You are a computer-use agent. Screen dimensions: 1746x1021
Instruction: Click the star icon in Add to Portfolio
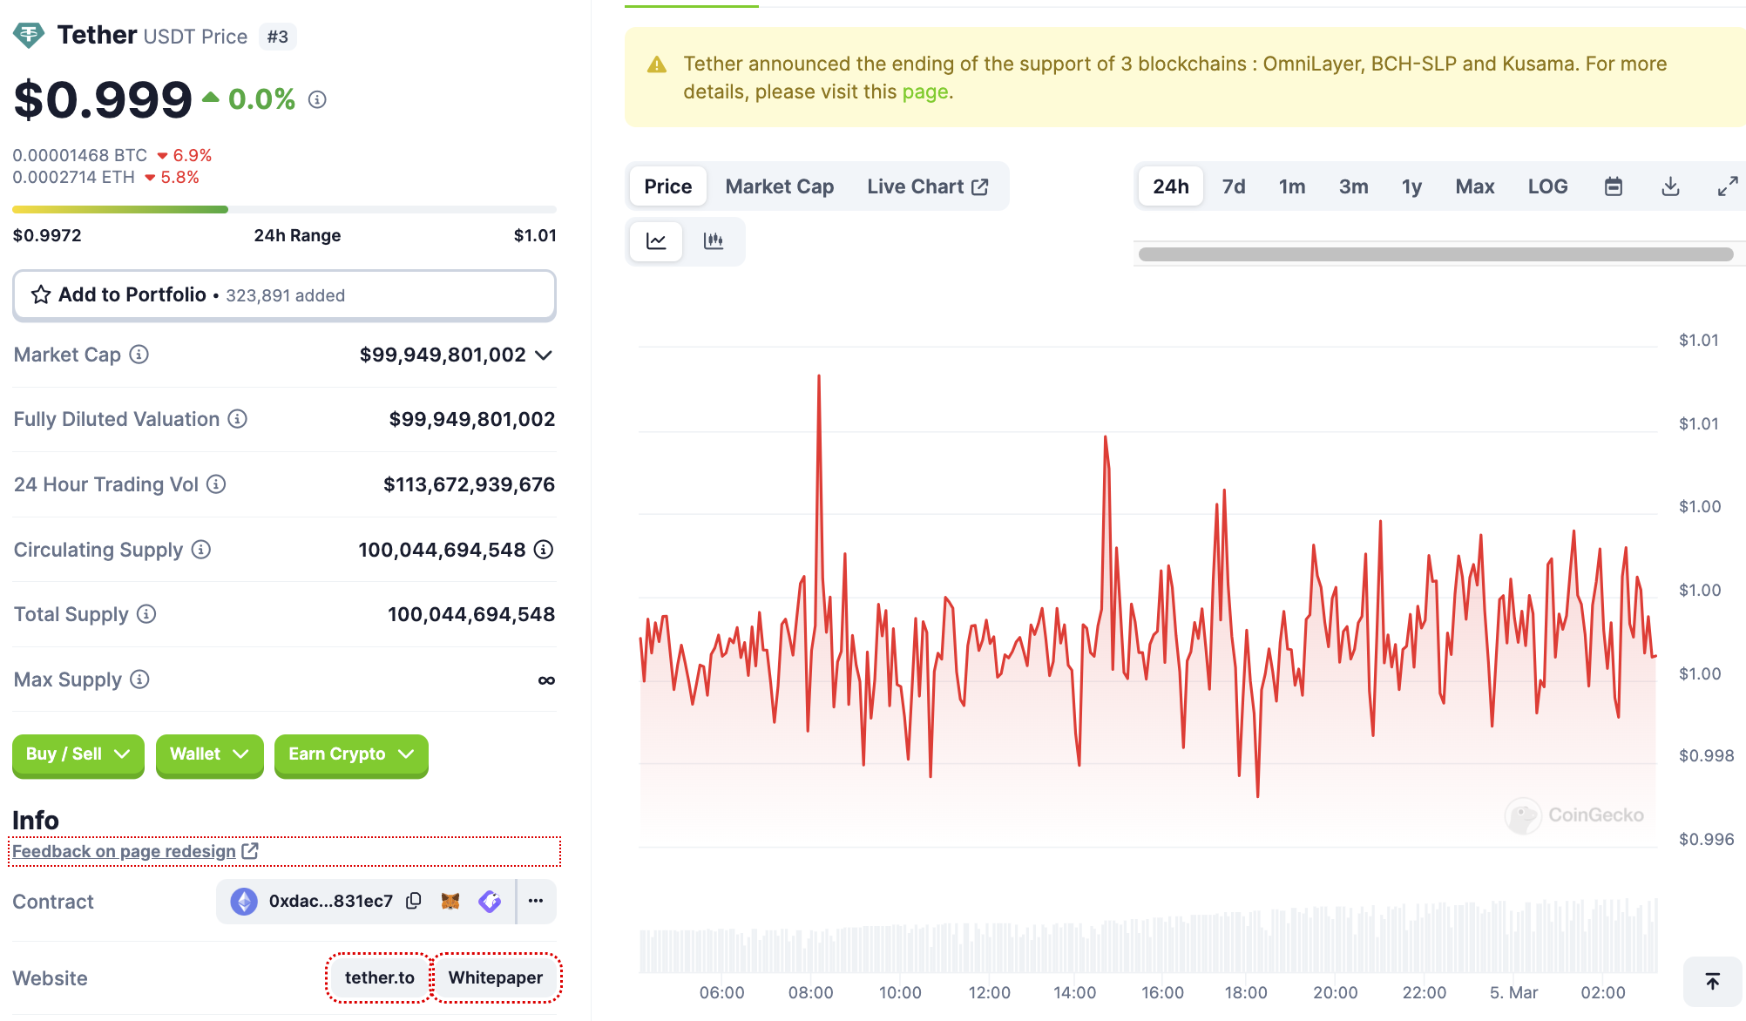pyautogui.click(x=41, y=295)
